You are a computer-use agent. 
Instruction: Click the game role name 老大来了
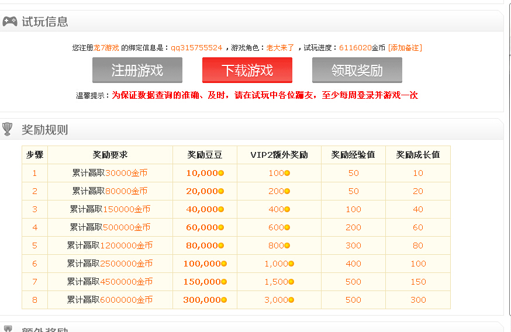click(280, 48)
